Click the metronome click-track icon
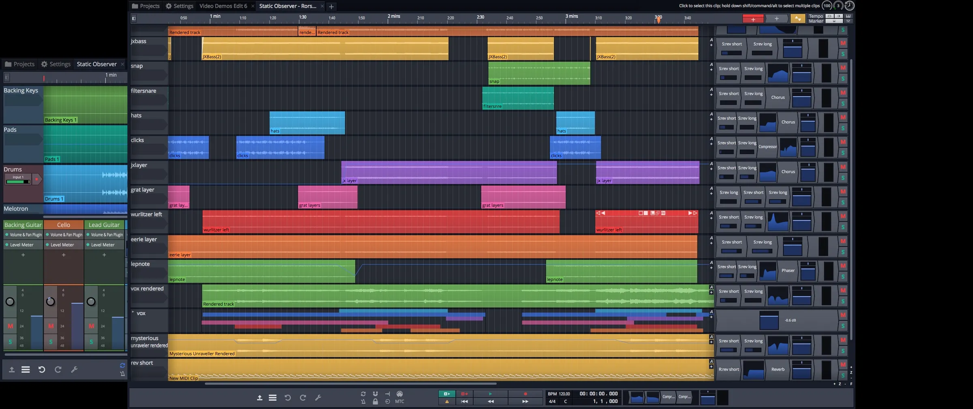Screen dimensions: 973x409 tap(363, 401)
